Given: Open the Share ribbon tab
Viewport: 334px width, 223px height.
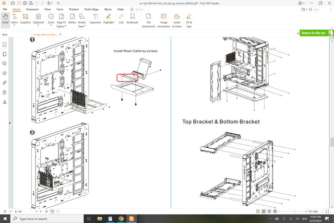Looking at the screenshot, I should pyautogui.click(x=108, y=9).
